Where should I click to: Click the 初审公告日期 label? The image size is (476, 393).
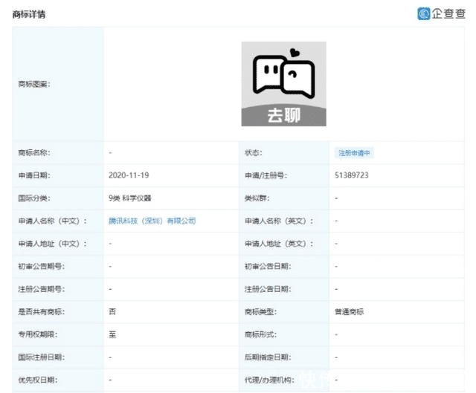tap(268, 266)
